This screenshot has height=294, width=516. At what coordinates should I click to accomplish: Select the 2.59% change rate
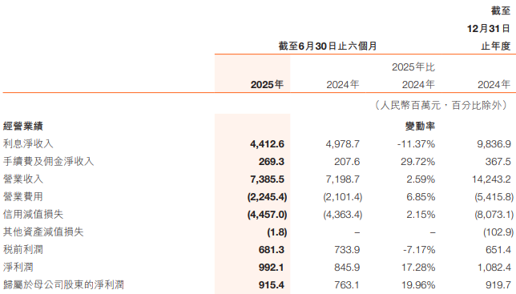421,179
